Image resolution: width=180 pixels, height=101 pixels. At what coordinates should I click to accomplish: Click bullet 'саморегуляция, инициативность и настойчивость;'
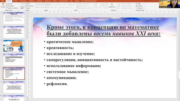(x=94, y=60)
